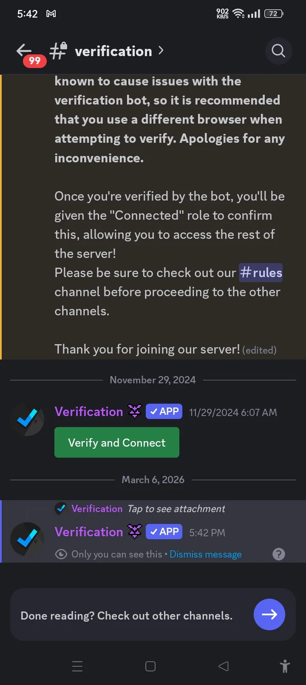The height and width of the screenshot is (685, 306).
Task: Dismiss the ephemeral Verification message
Action: (205, 554)
